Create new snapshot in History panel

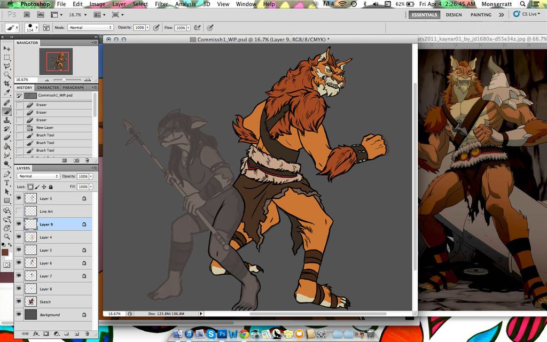coord(76,160)
